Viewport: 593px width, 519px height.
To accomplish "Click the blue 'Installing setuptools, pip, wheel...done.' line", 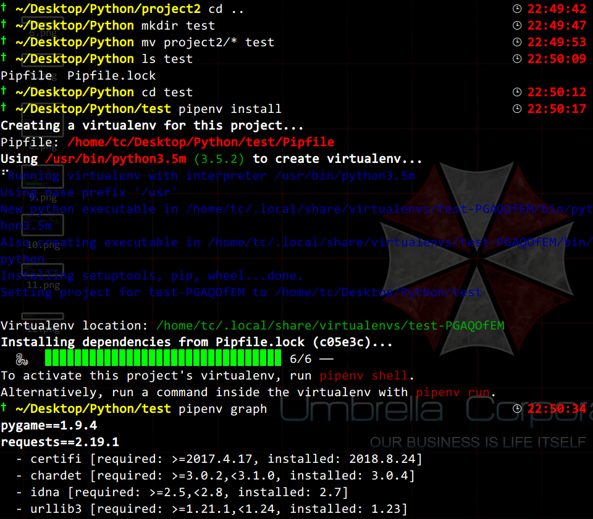I will [152, 276].
